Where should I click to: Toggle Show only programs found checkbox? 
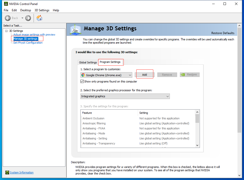point(82,81)
